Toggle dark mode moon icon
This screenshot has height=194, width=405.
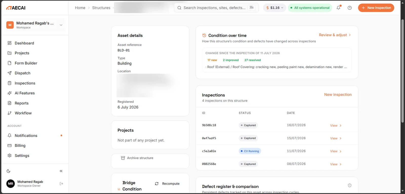pos(9,171)
